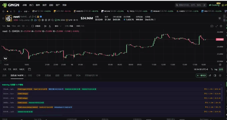The width and height of the screenshot is (227, 120).
Task: Click the token search input field
Action: [x=191, y=5]
